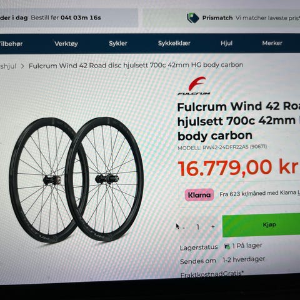The height and width of the screenshot is (300, 300).
Task: Open the Tilbehør menu
Action: 11,44
